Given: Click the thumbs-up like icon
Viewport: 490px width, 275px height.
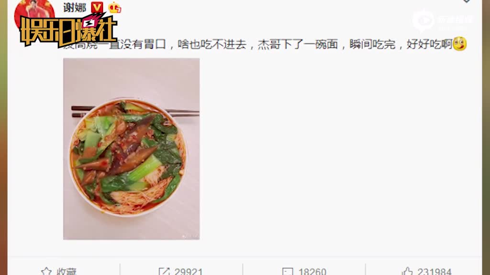Looking at the screenshot, I should click(x=407, y=271).
